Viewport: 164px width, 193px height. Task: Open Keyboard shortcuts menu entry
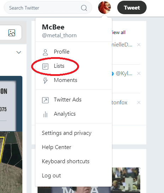[x=66, y=161]
